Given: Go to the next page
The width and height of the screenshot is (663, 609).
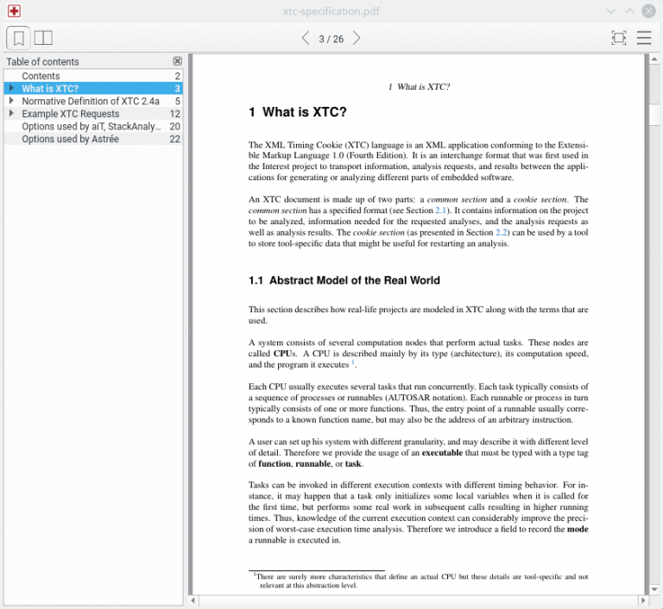Looking at the screenshot, I should 357,38.
